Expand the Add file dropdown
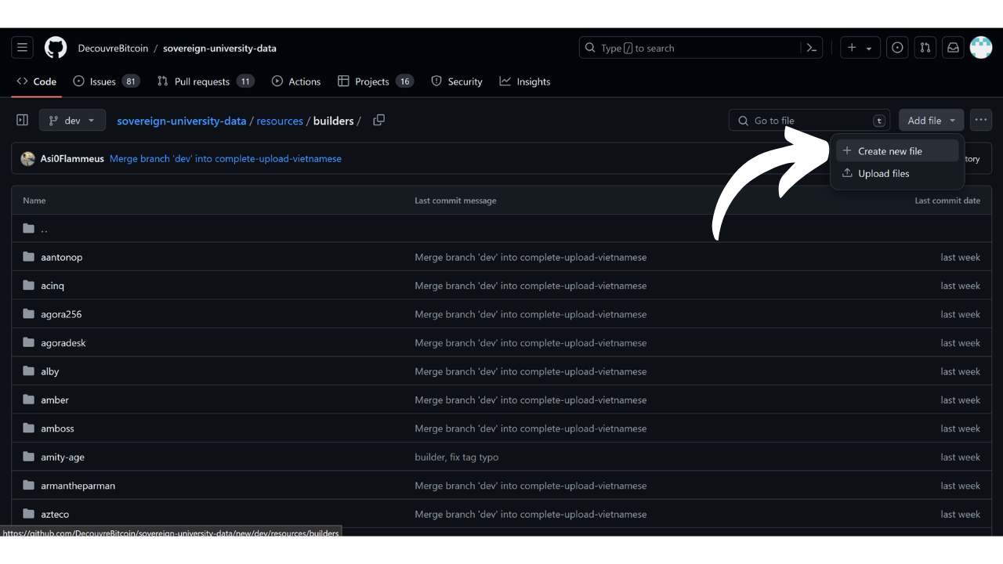The width and height of the screenshot is (1003, 564). (931, 121)
